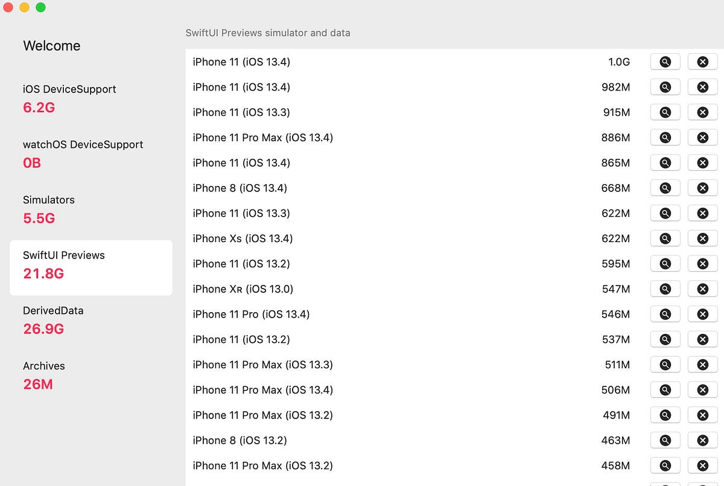Screen dimensions: 724x486
Task: Remove the iPhone 8 (iOS 13.4) 668M entry
Action: (702, 188)
